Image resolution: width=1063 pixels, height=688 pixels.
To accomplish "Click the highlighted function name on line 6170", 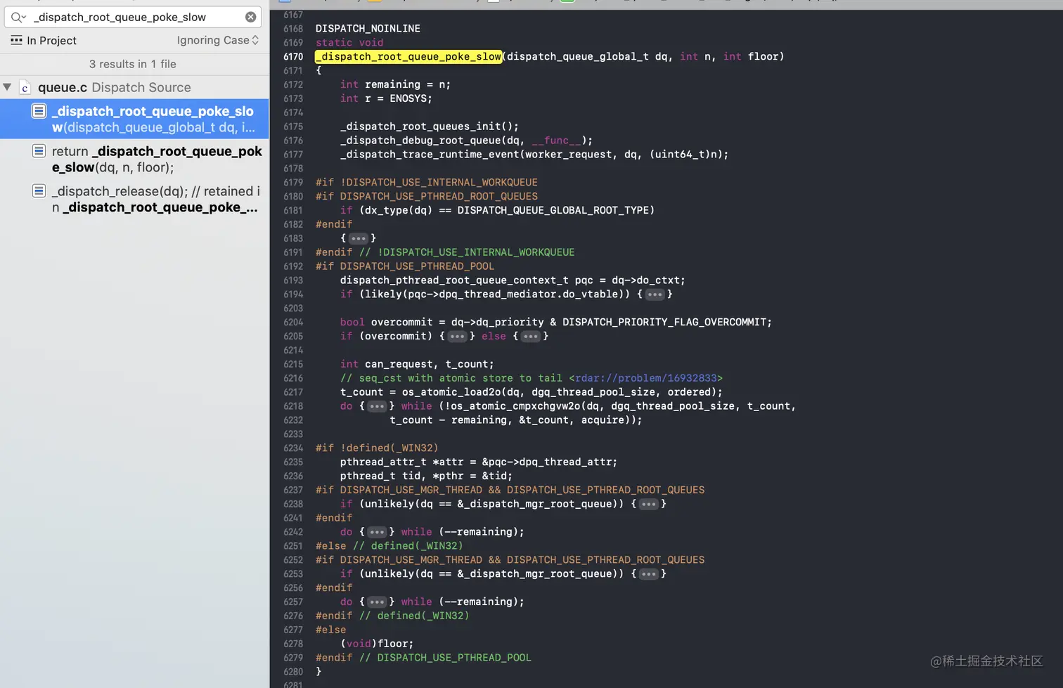I will (408, 57).
